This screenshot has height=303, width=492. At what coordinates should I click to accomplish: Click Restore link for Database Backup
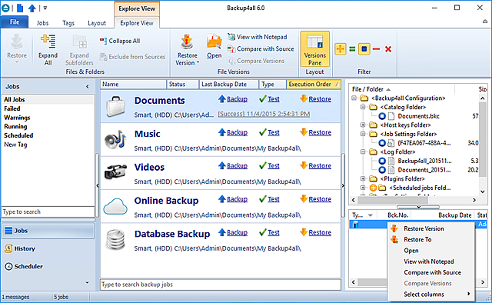(320, 233)
